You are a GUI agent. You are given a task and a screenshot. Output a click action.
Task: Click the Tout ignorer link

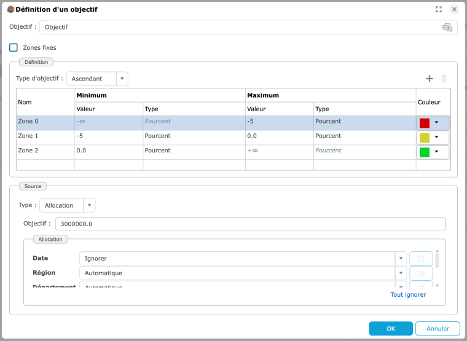click(x=408, y=295)
